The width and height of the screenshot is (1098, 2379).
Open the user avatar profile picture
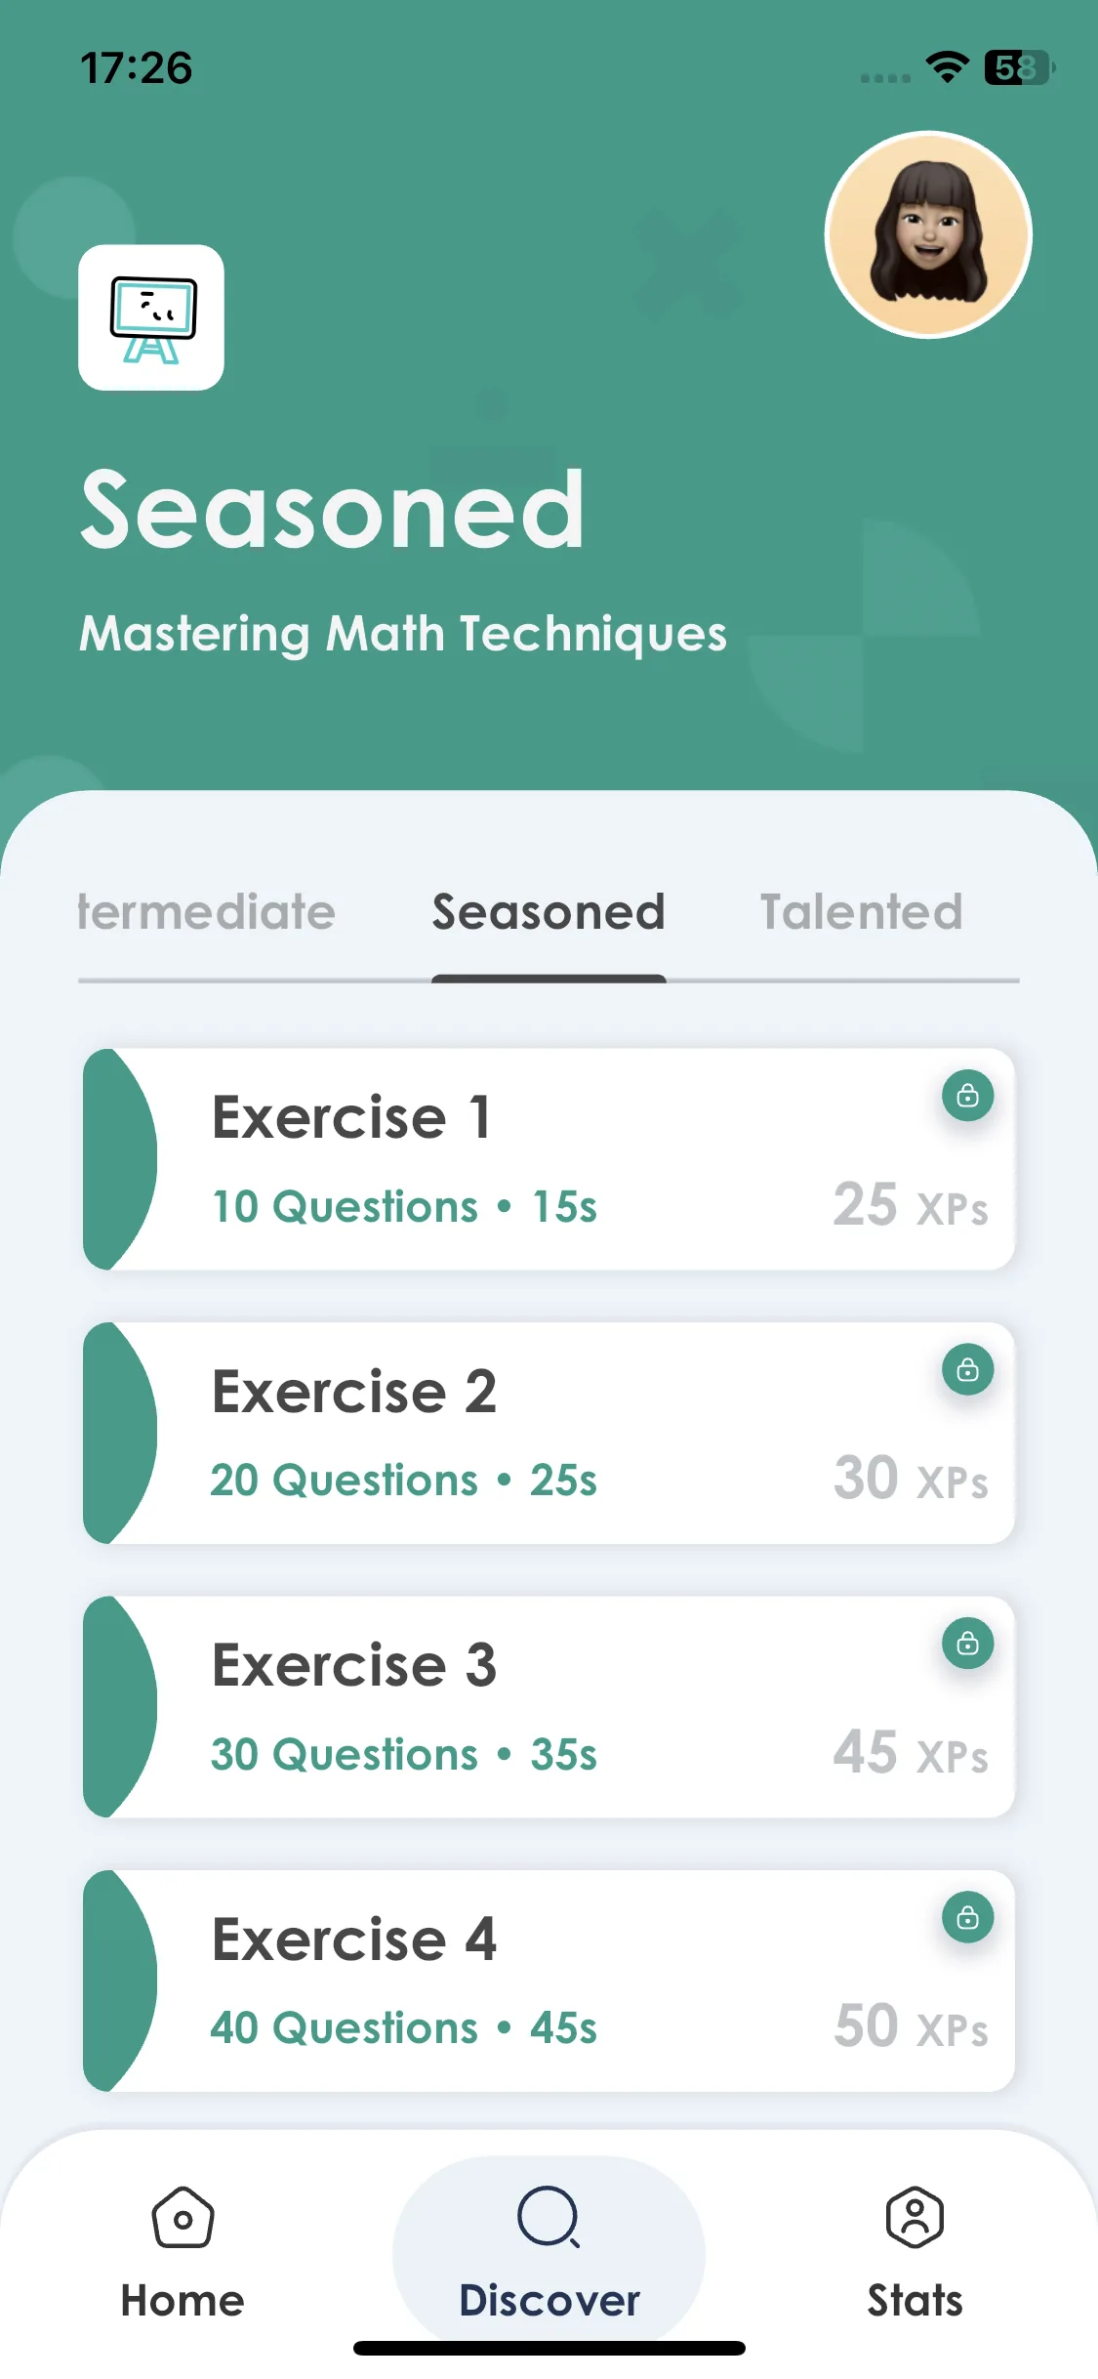click(928, 234)
